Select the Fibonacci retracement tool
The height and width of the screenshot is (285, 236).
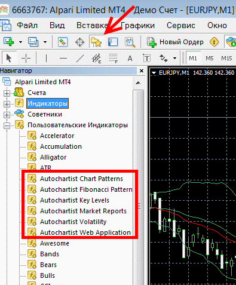click(114, 59)
